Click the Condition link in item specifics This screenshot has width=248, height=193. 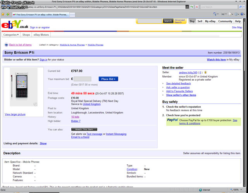132,169
